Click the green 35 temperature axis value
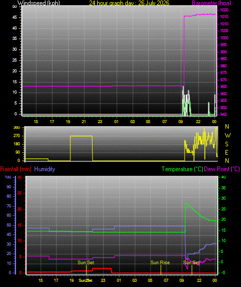The width and height of the screenshot is (241, 287). (x=223, y=188)
